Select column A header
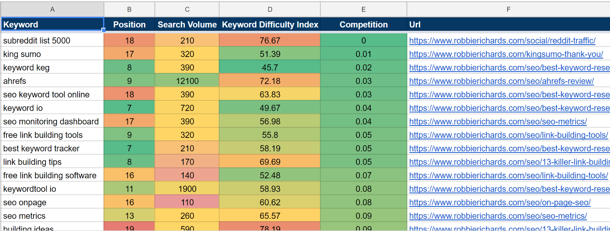 click(52, 9)
